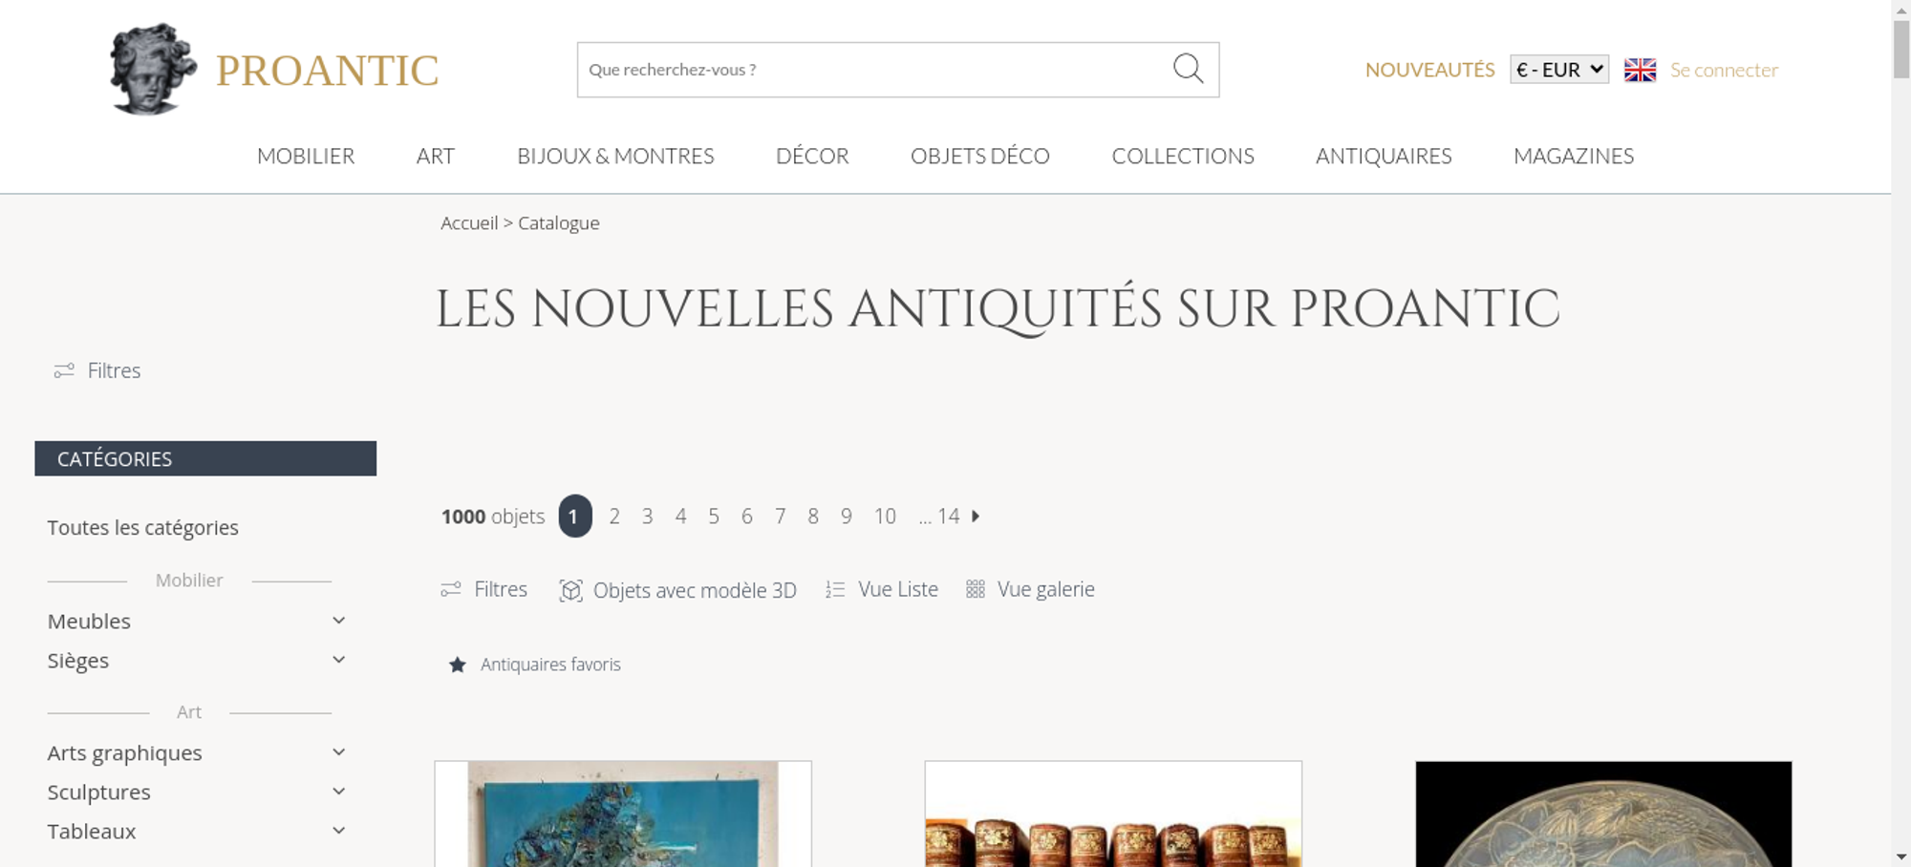1911x867 pixels.
Task: Expand the Sculptures category
Action: pyautogui.click(x=338, y=792)
